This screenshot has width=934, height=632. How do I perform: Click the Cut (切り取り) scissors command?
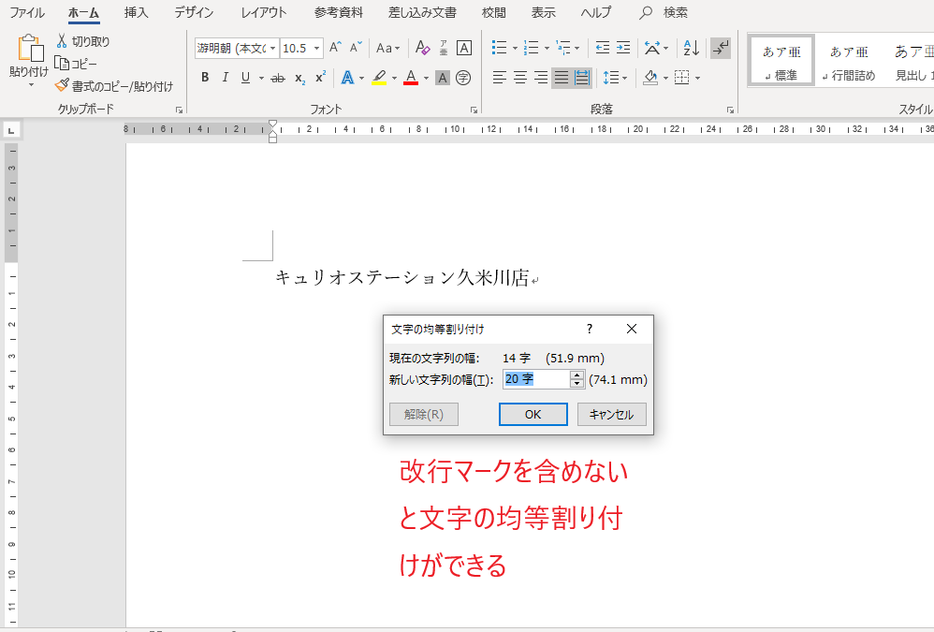82,41
